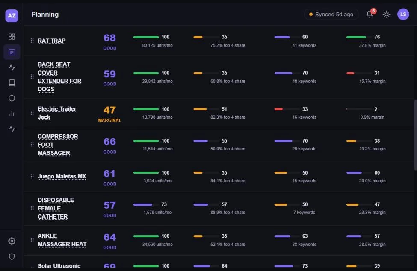Click 23.3% margin value
The height and width of the screenshot is (271, 417).
coord(373,213)
